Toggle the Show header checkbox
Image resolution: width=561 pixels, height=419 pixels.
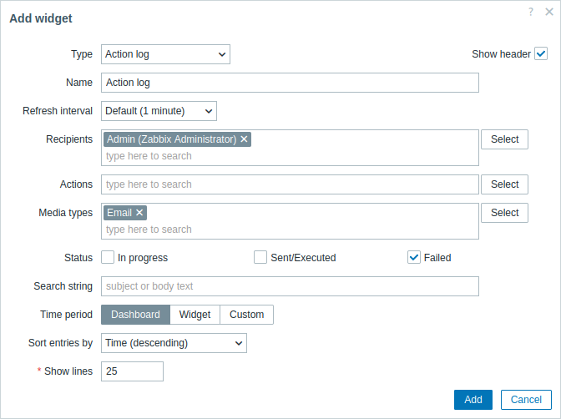(x=541, y=53)
